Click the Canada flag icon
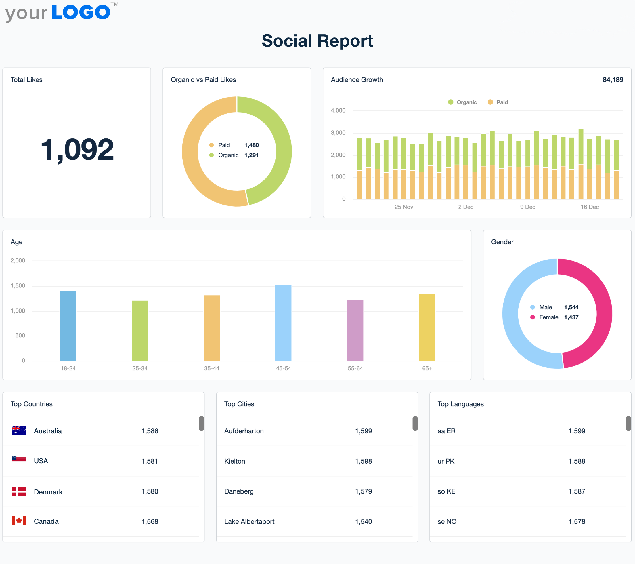 point(19,521)
